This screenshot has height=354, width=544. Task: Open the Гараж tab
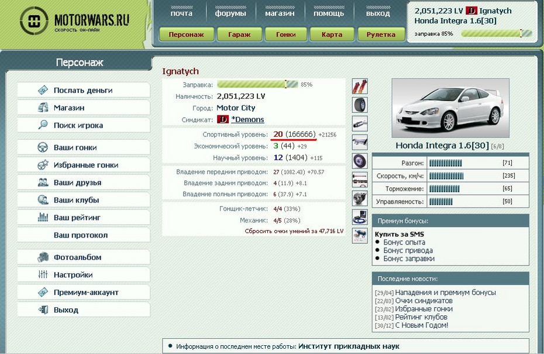point(239,35)
